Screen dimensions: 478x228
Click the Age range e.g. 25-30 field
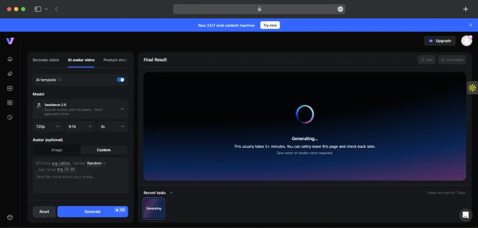click(66, 169)
